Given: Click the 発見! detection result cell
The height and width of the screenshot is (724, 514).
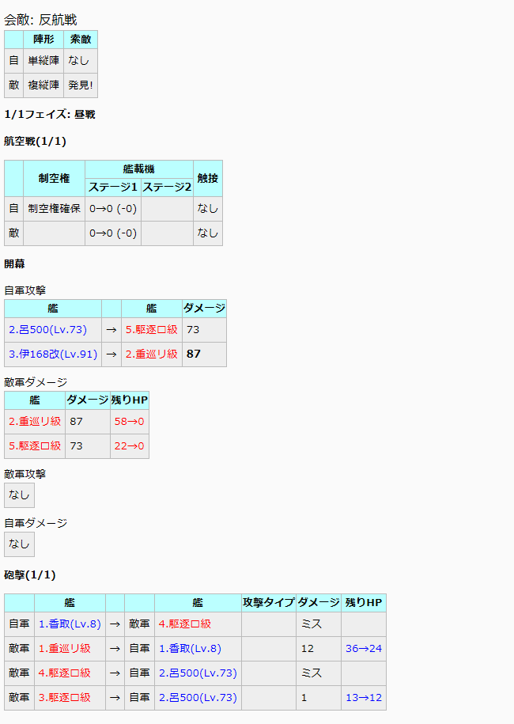Looking at the screenshot, I should coord(81,85).
